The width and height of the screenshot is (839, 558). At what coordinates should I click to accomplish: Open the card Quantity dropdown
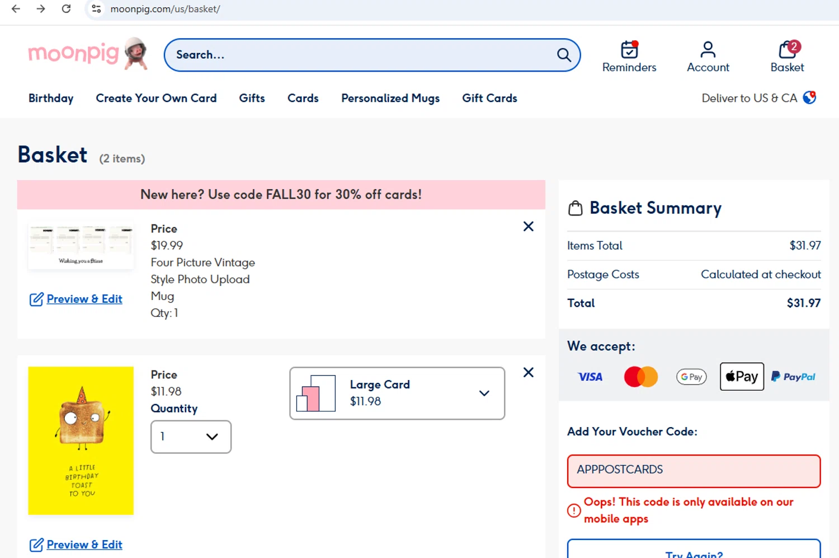(191, 437)
